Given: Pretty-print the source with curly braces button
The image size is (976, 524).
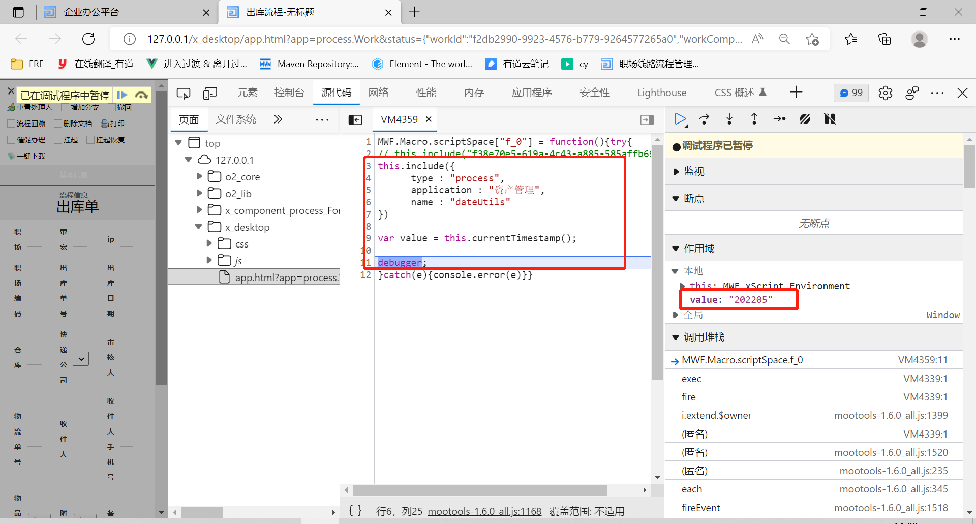Looking at the screenshot, I should [355, 510].
